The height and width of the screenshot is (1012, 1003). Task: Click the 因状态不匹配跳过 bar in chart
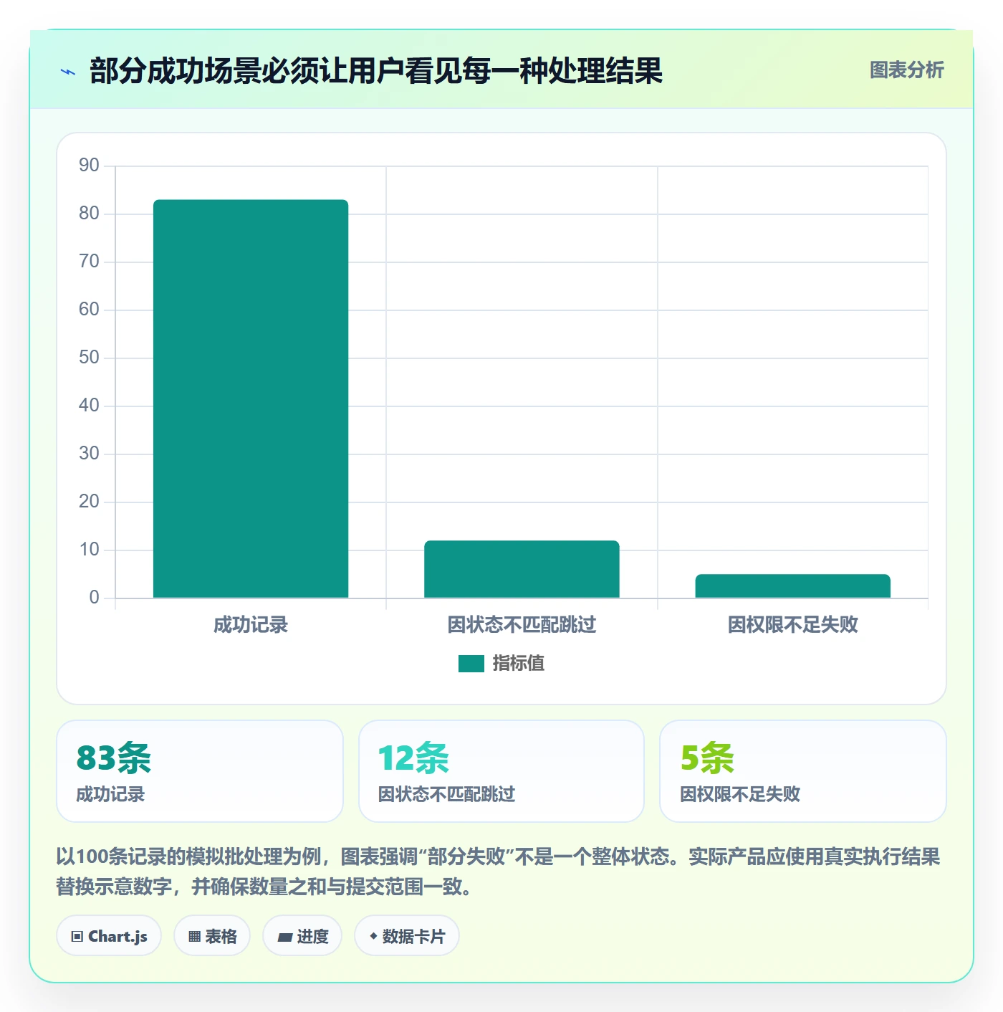[x=522, y=569]
